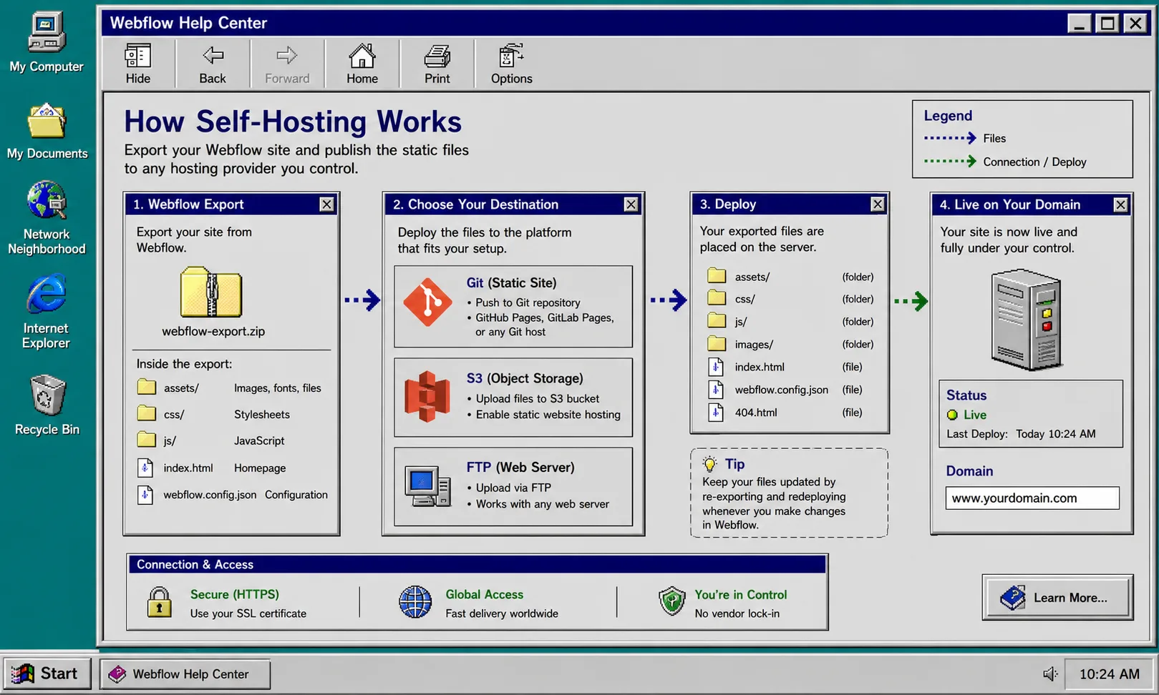Select the Git logo icon
Image resolution: width=1159 pixels, height=695 pixels.
[x=427, y=302]
